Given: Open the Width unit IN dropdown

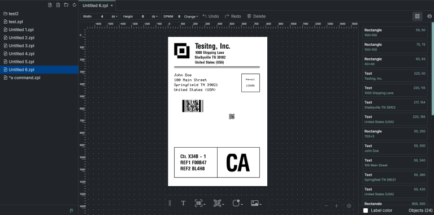Looking at the screenshot, I should coord(115,16).
